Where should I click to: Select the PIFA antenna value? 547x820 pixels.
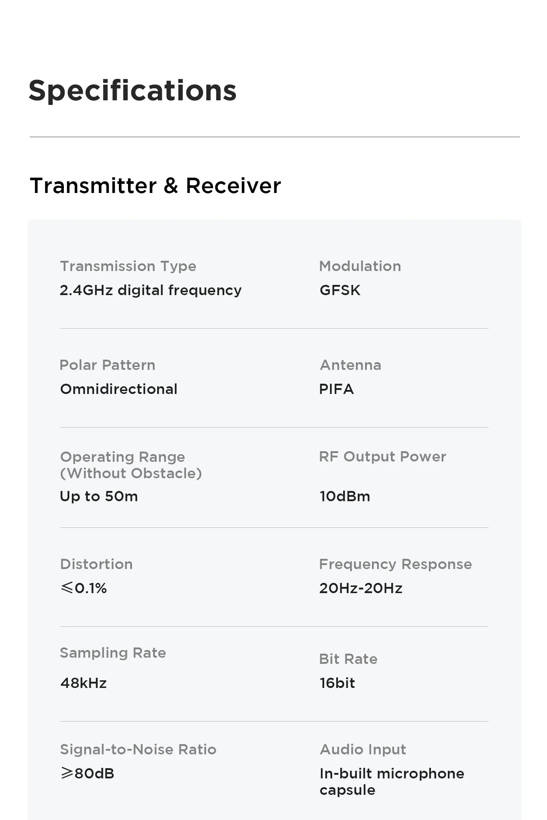click(x=337, y=389)
